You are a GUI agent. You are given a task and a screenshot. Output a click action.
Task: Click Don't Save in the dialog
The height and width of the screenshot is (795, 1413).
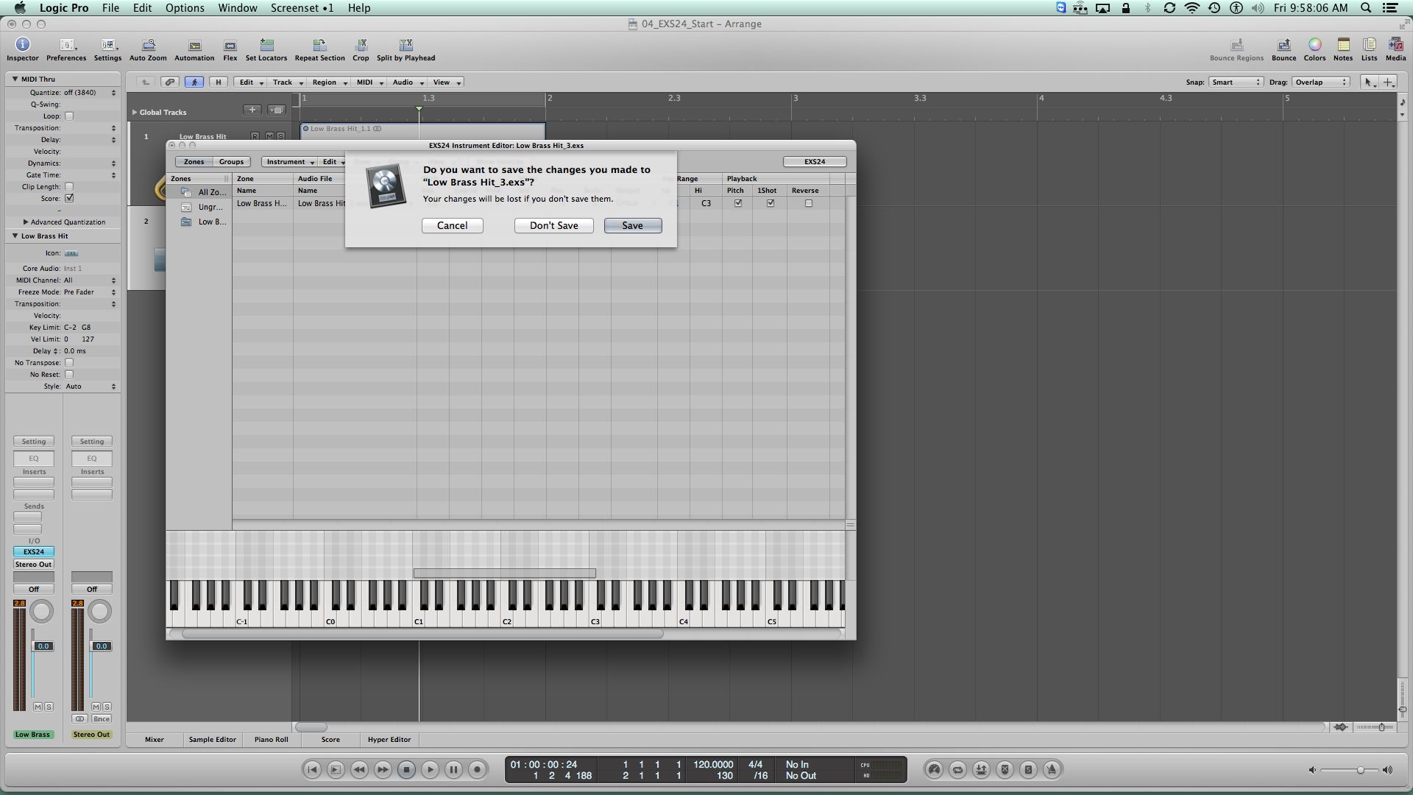[554, 226]
